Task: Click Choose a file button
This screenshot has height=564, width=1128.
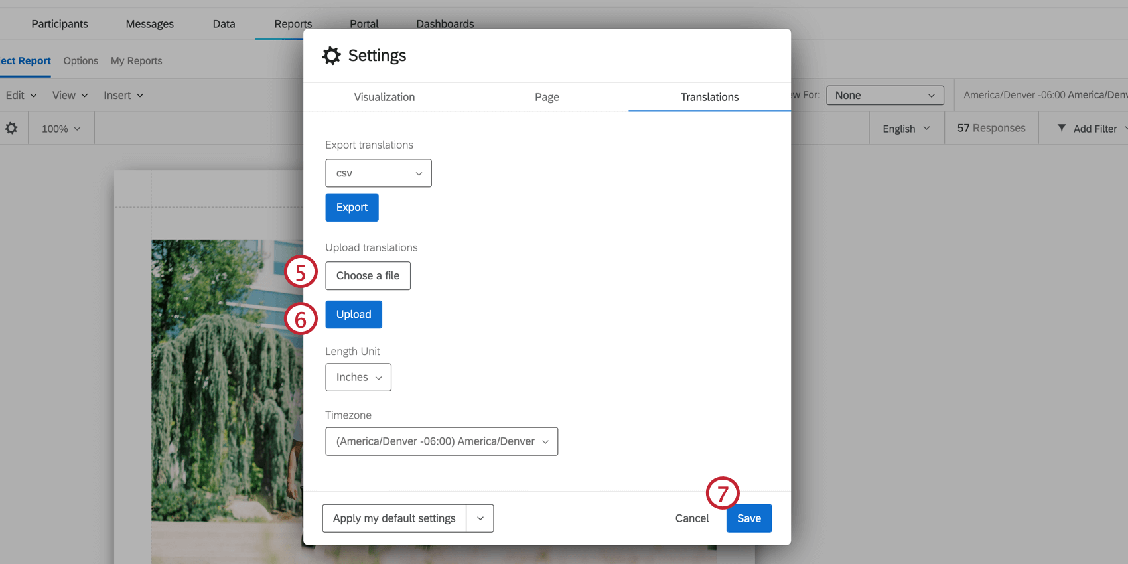Action: (368, 276)
